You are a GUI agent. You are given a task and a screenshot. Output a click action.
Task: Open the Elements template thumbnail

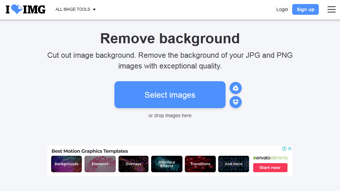click(x=100, y=164)
